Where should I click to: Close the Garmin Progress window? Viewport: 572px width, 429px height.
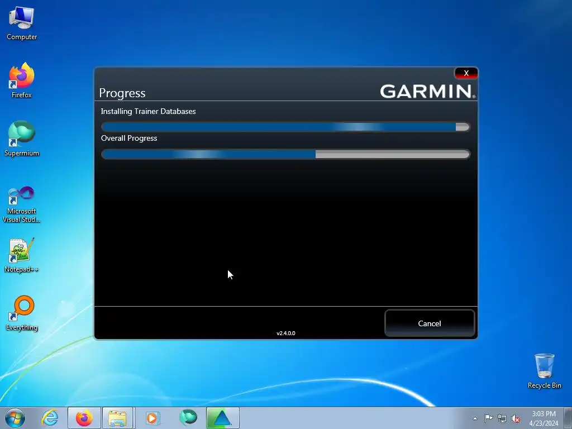point(466,73)
